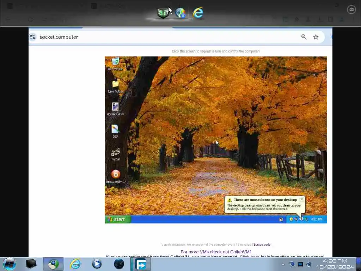Click the toolbox icon at the top right
361x271 pixels.
351,10
